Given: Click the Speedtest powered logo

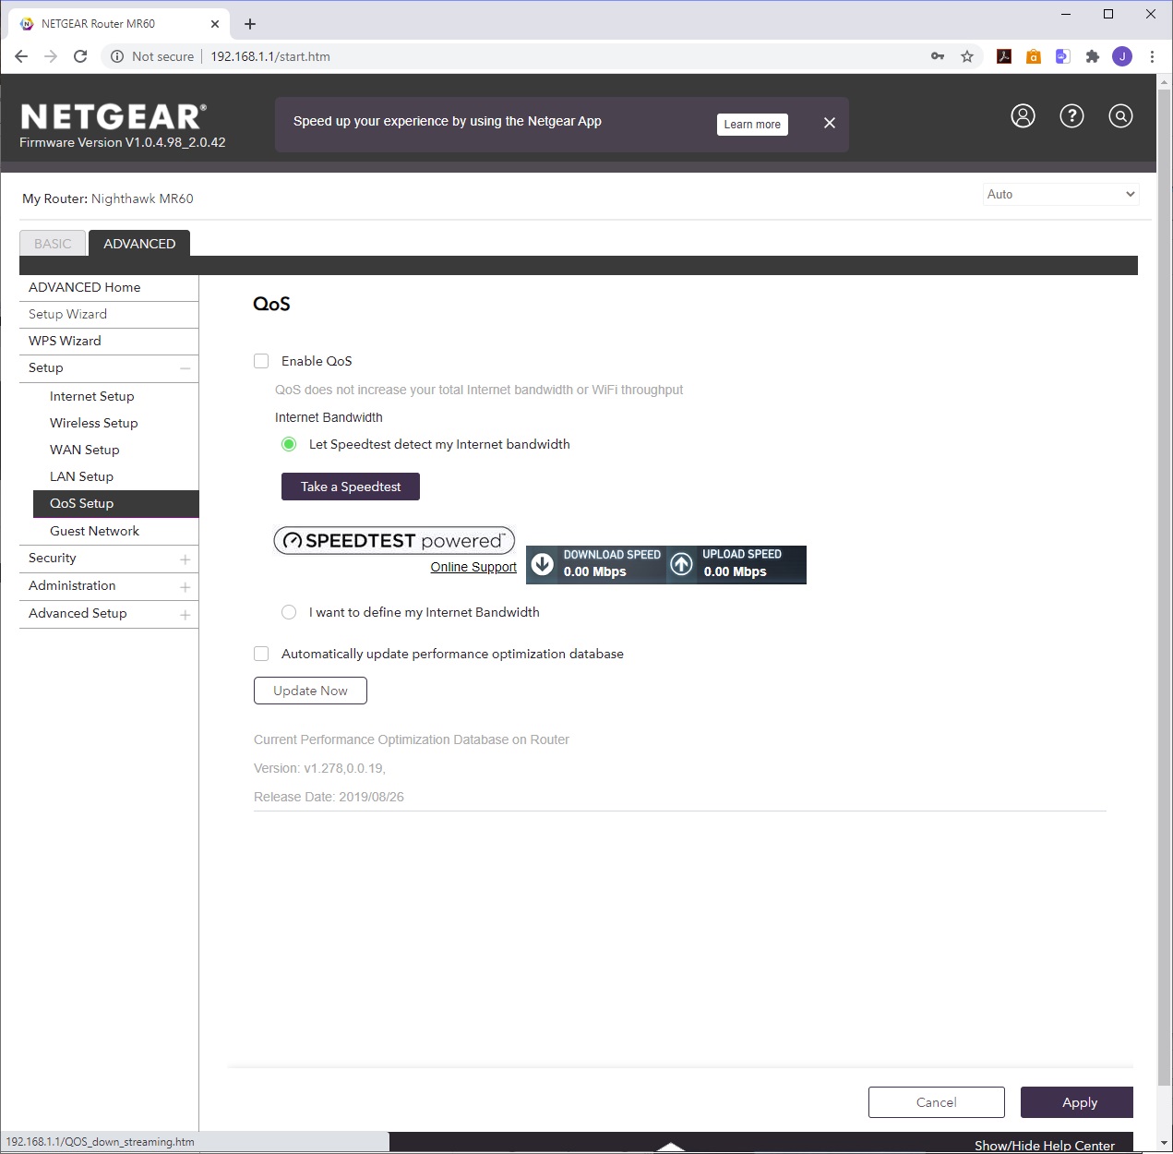Looking at the screenshot, I should [x=394, y=540].
